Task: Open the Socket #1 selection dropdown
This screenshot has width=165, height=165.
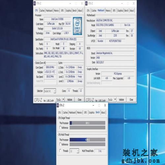Action: 50,91
